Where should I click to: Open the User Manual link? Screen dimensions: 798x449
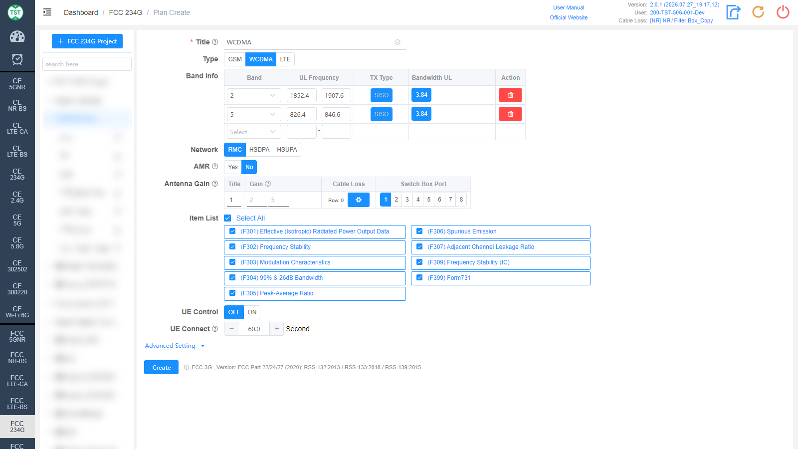(x=569, y=7)
